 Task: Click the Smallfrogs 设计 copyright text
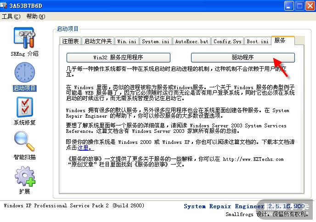tap(267, 214)
